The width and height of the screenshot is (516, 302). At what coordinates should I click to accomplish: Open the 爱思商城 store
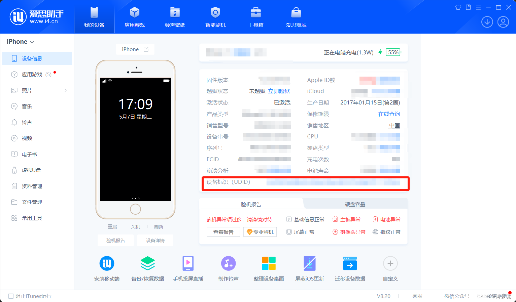pos(296,17)
